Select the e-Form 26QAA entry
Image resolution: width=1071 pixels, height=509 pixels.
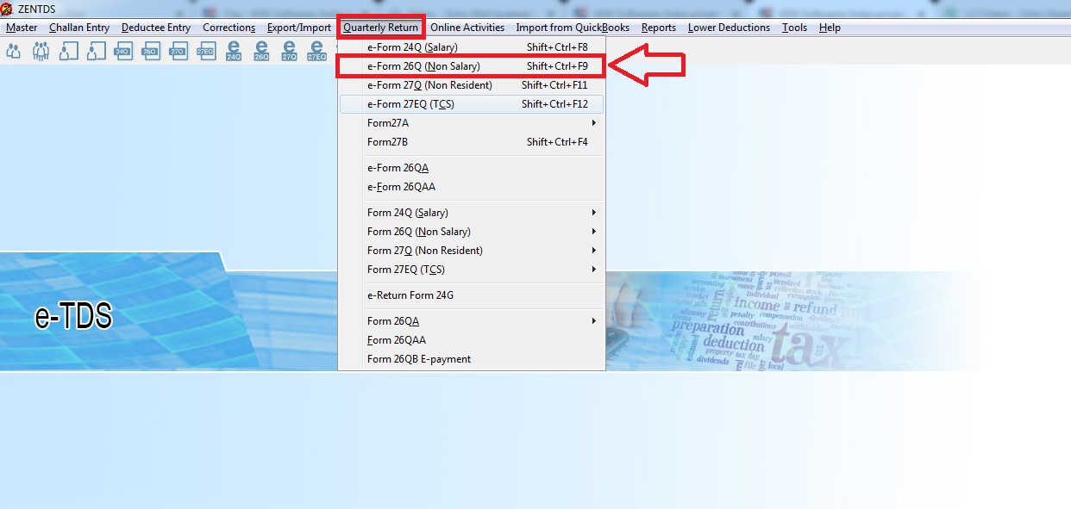point(472,187)
